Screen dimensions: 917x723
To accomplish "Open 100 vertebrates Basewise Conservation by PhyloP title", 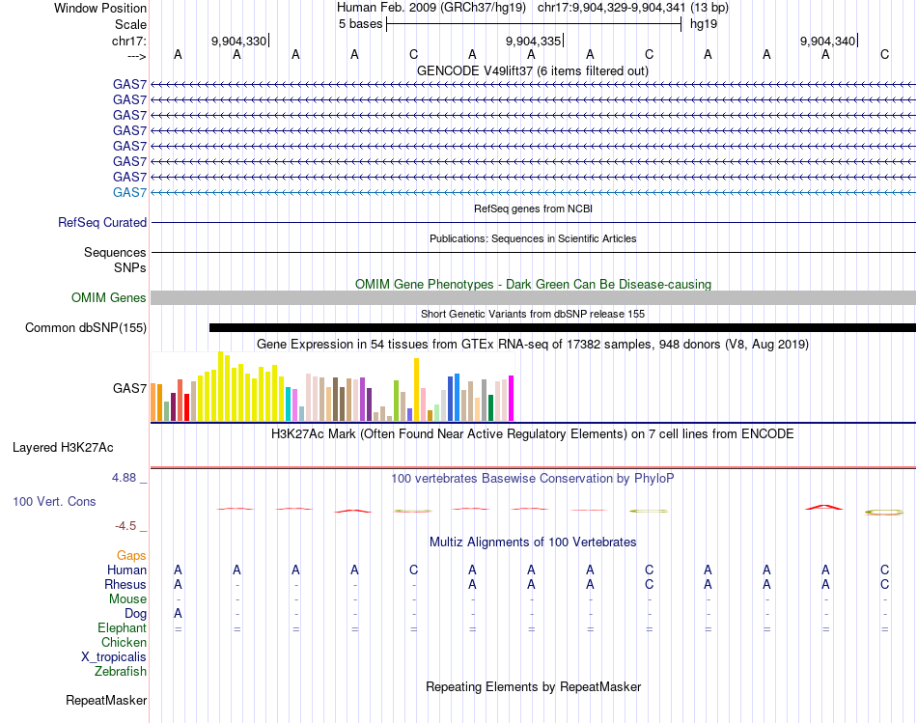I will tap(533, 479).
